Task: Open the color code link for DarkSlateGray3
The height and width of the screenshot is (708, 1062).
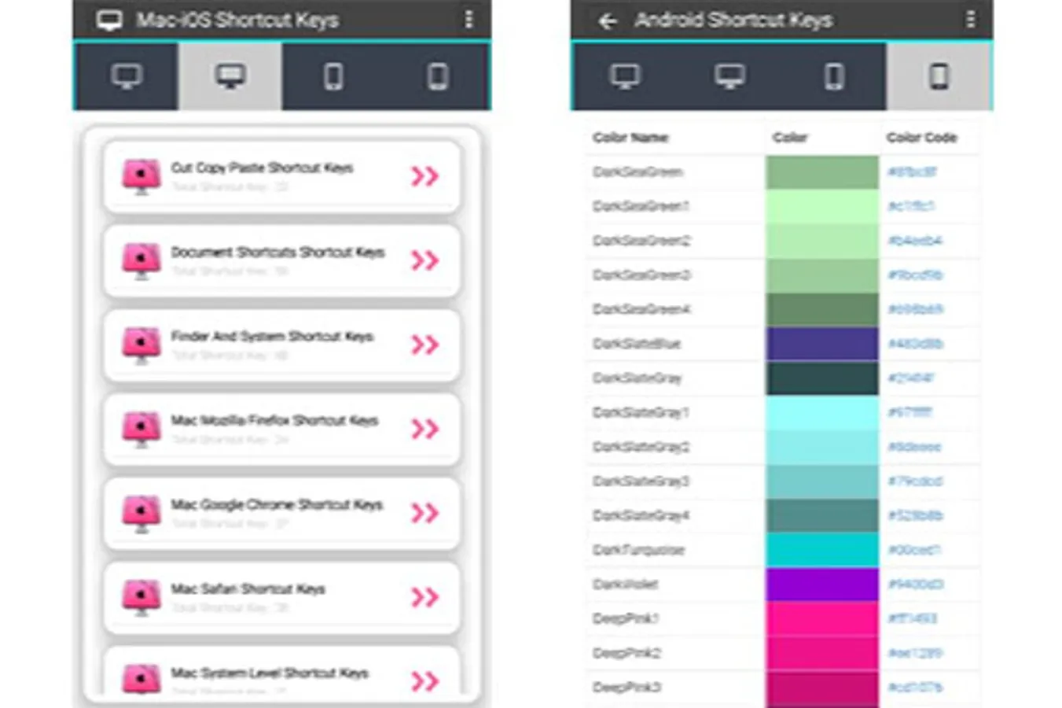Action: point(915,481)
